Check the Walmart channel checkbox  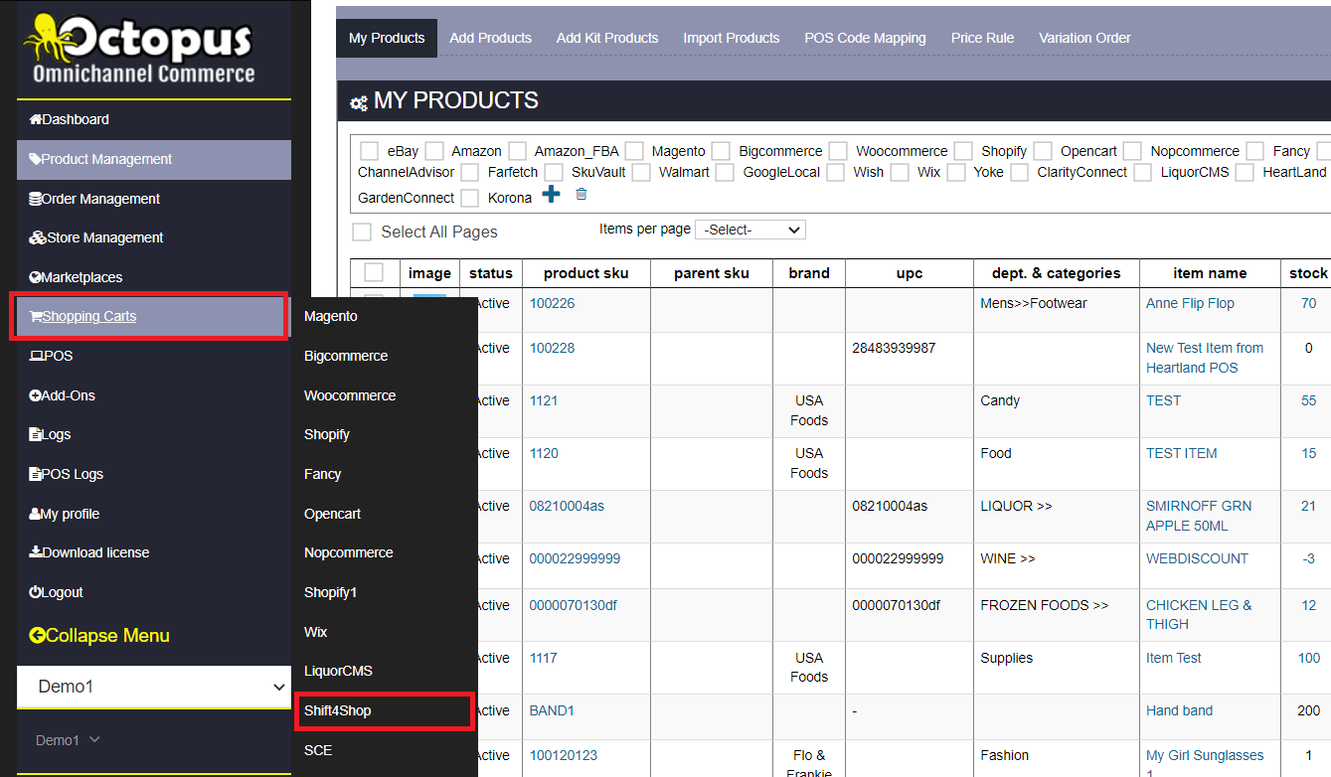point(641,173)
